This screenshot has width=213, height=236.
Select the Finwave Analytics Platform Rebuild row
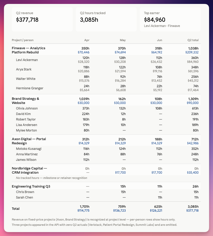pos(106,50)
